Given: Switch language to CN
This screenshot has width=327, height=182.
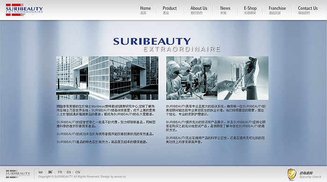Looking at the screenshot, I should [78, 172].
